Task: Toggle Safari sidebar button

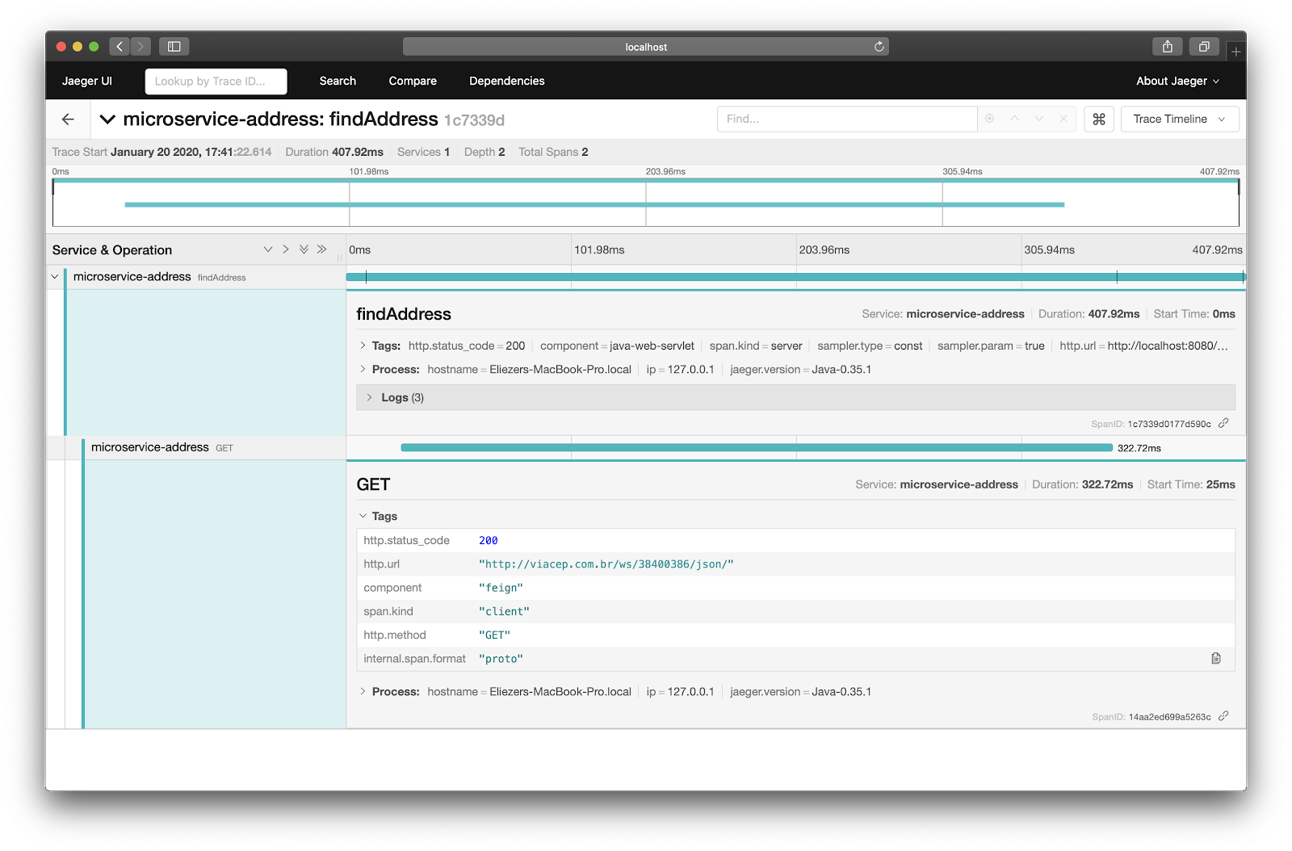Action: tap(174, 47)
